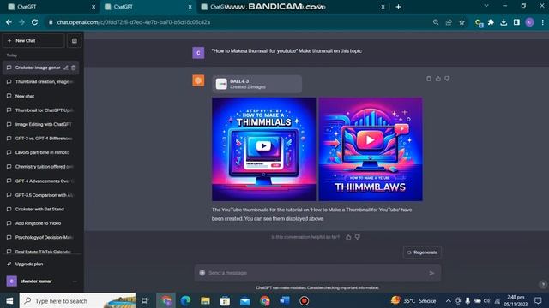Switch to the third ChatGPT tab
The width and height of the screenshot is (549, 308).
point(293,7)
